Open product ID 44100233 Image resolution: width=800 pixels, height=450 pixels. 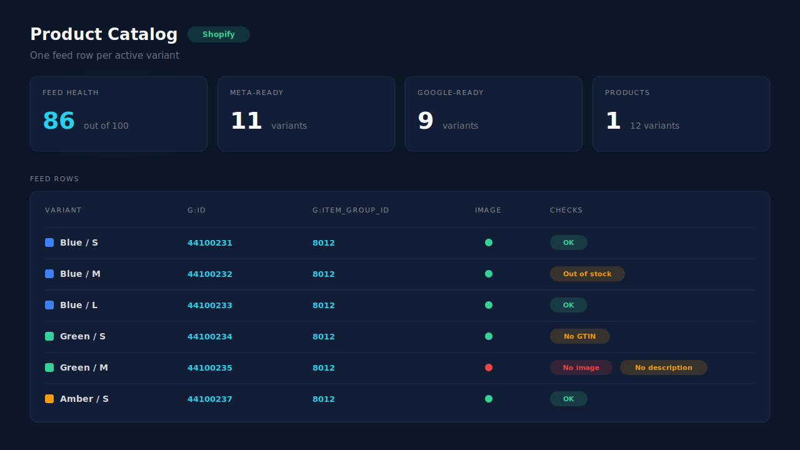(x=210, y=305)
